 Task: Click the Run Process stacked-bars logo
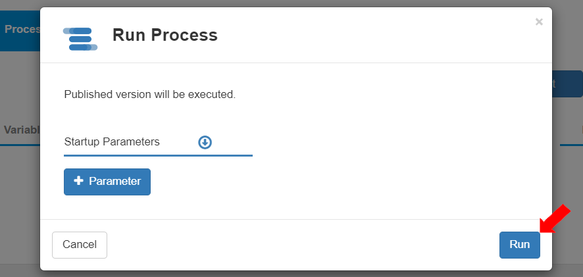tap(80, 39)
